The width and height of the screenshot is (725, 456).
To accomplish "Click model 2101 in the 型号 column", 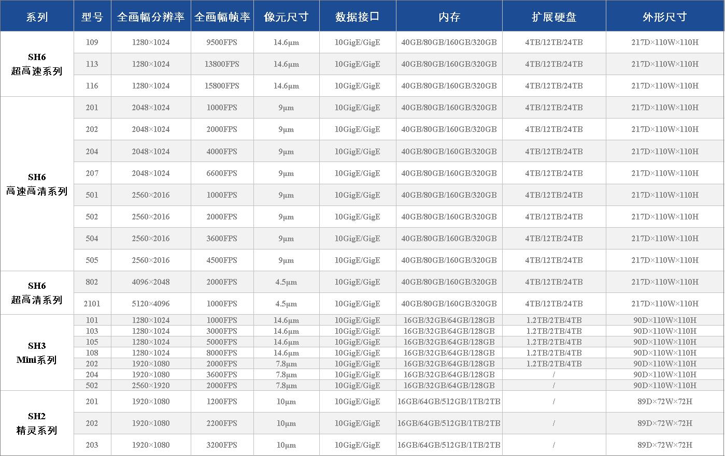I will pyautogui.click(x=92, y=303).
